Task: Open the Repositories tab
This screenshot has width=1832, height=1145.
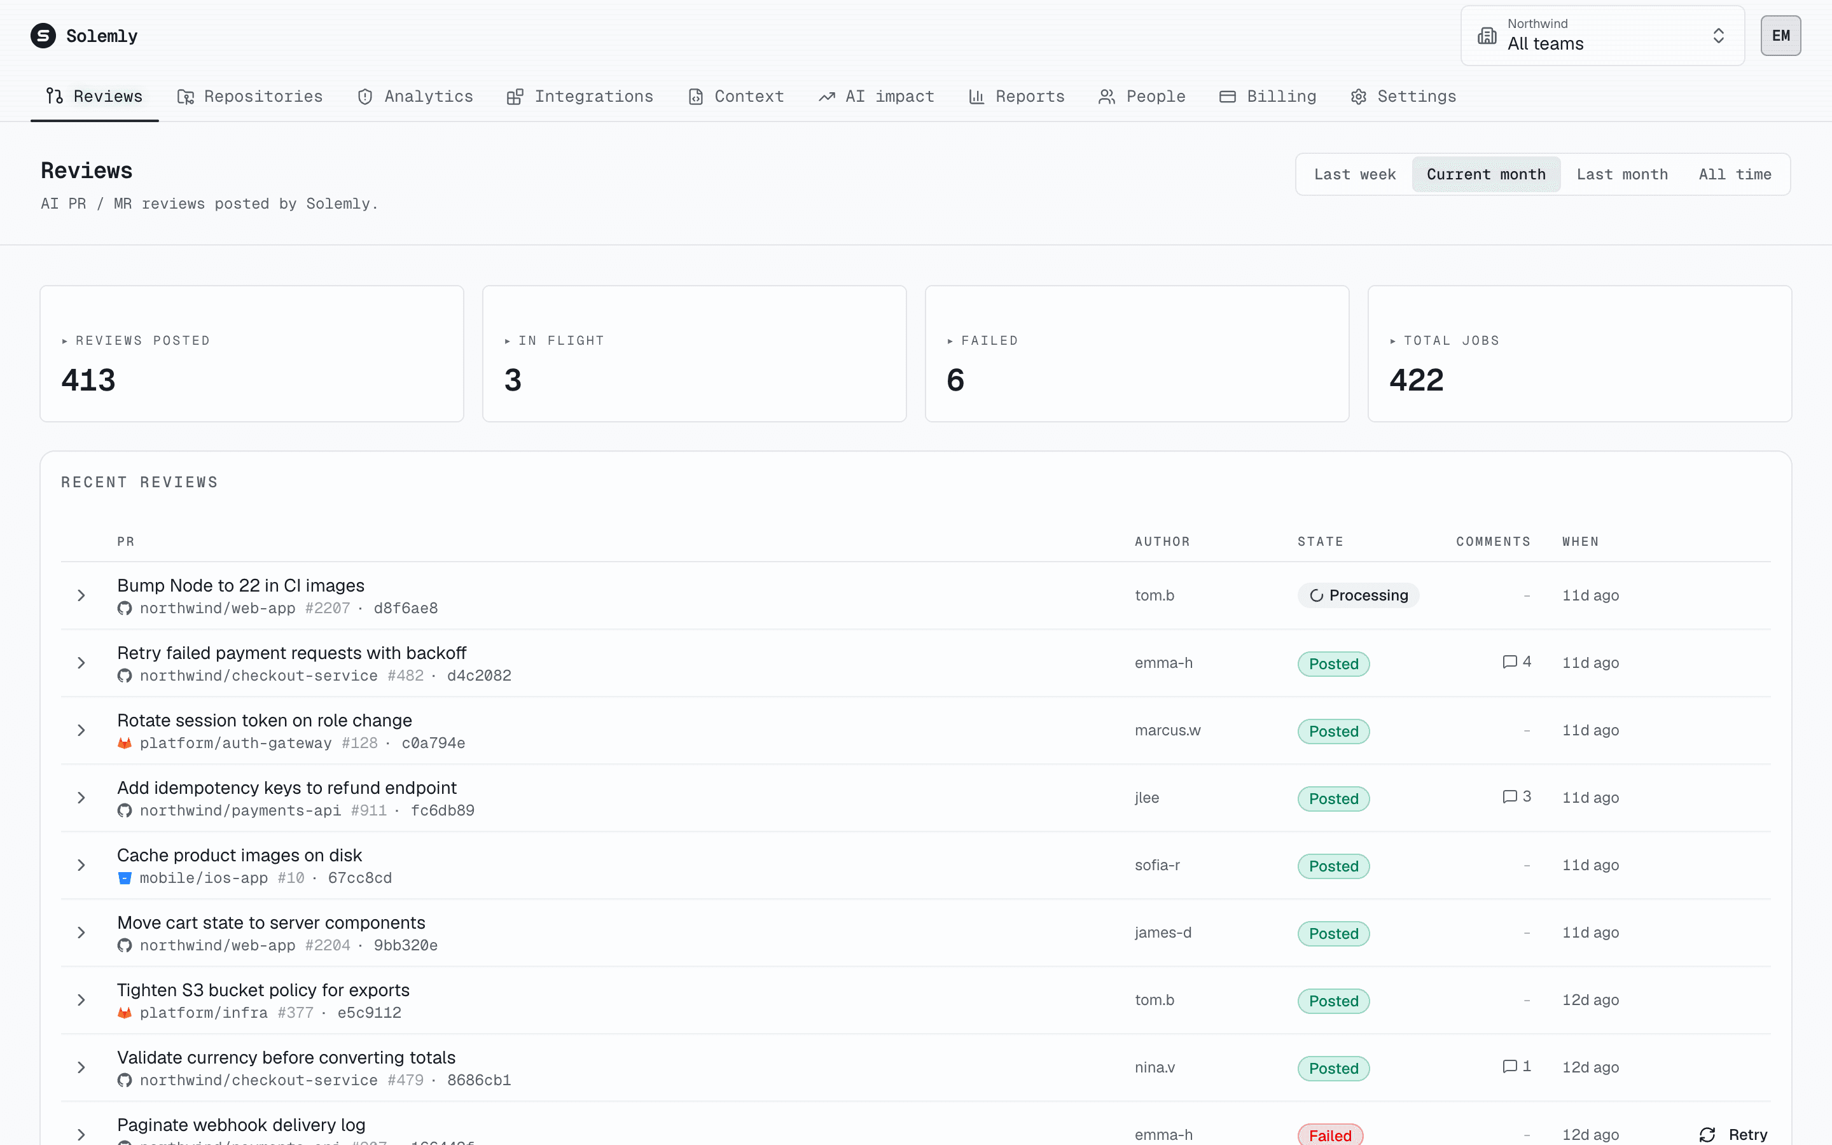Action: coord(250,96)
